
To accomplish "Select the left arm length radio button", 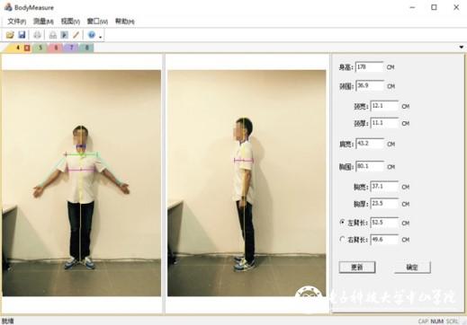I will [x=342, y=222].
